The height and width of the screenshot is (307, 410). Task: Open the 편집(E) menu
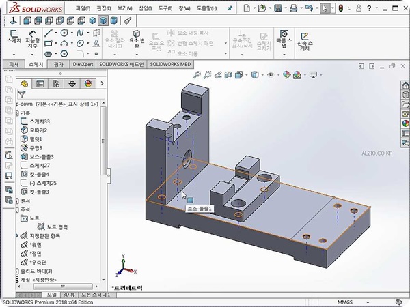(x=104, y=8)
